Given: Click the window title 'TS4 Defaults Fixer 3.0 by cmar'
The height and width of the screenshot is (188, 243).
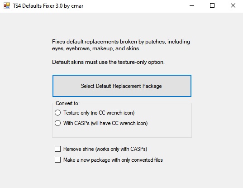Looking at the screenshot, I should coord(48,6).
